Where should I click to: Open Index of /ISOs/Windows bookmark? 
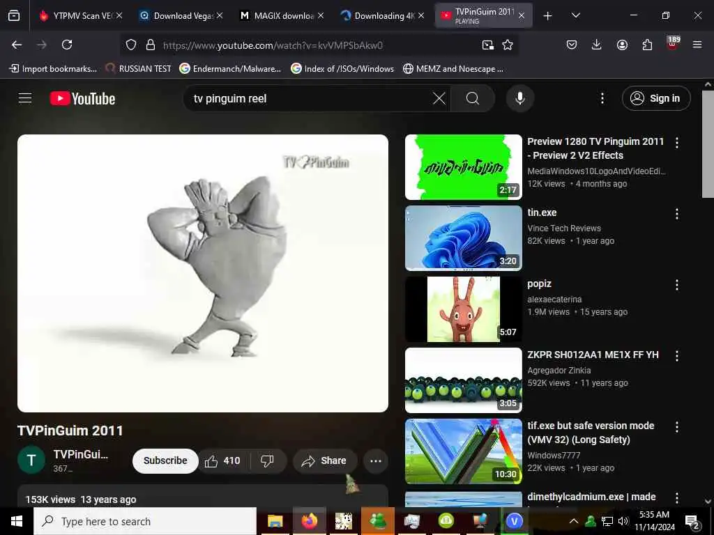pos(342,69)
